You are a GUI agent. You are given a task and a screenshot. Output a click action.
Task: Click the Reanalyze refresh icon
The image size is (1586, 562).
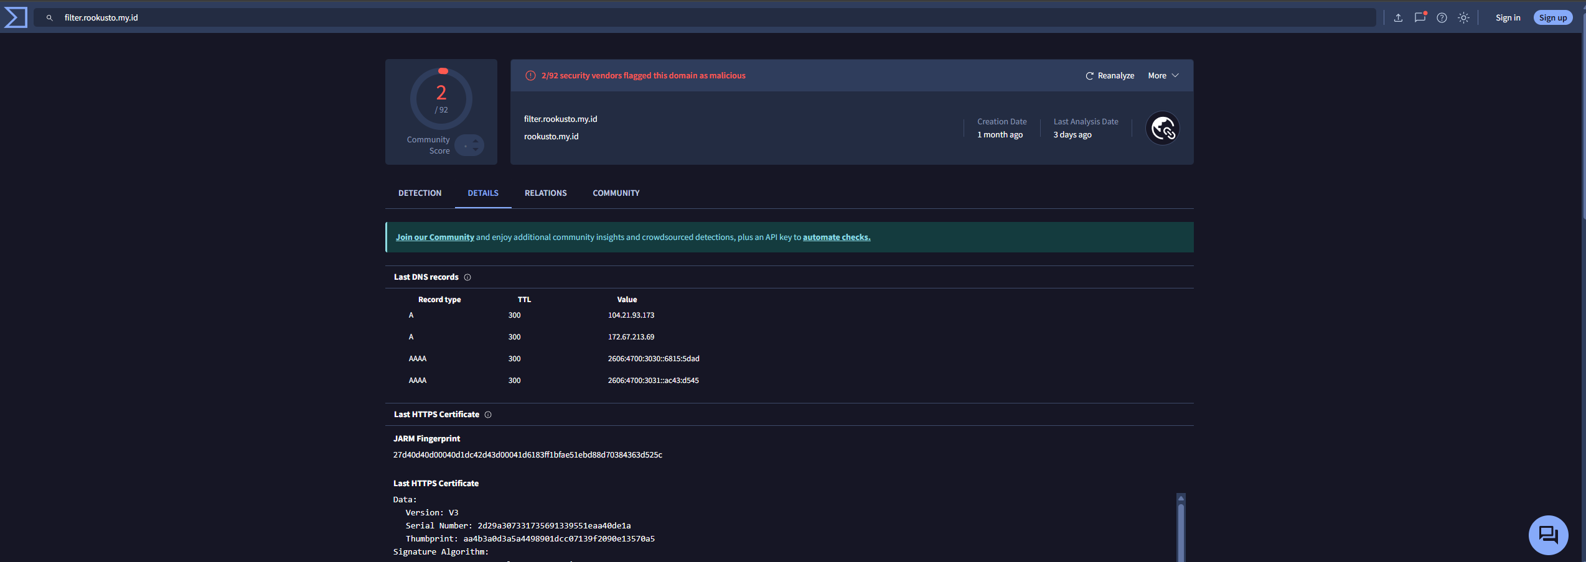(x=1089, y=75)
